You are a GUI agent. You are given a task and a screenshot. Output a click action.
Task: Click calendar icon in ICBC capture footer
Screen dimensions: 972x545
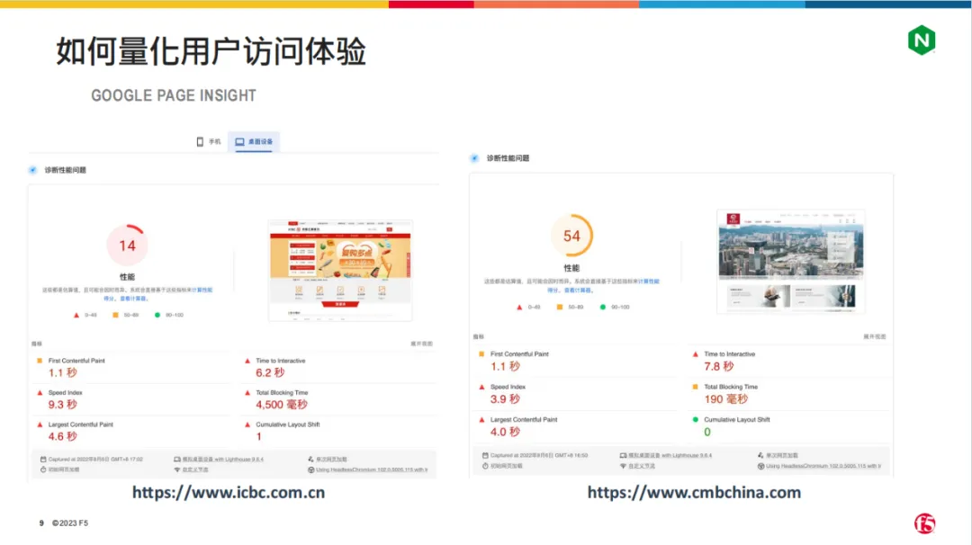(43, 460)
